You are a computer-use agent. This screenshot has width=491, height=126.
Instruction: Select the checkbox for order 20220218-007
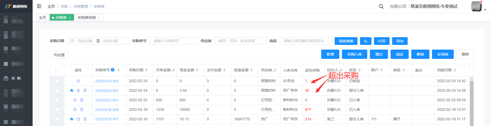(x=57, y=119)
